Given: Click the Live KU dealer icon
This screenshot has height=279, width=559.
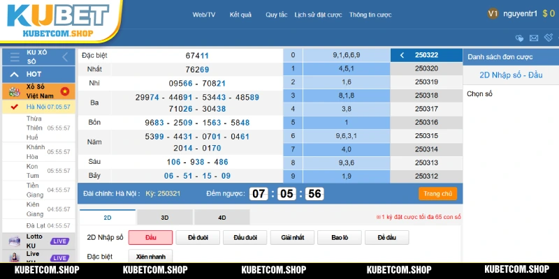Looking at the screenshot, I should [x=14, y=257].
